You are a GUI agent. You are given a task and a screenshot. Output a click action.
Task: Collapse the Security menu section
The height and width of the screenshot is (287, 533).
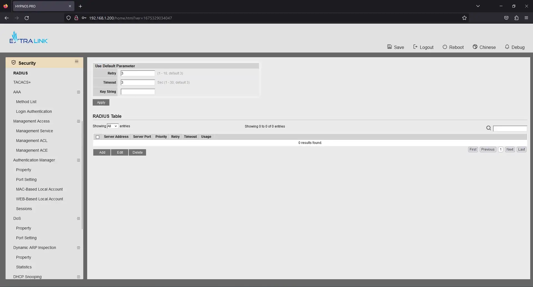(77, 62)
